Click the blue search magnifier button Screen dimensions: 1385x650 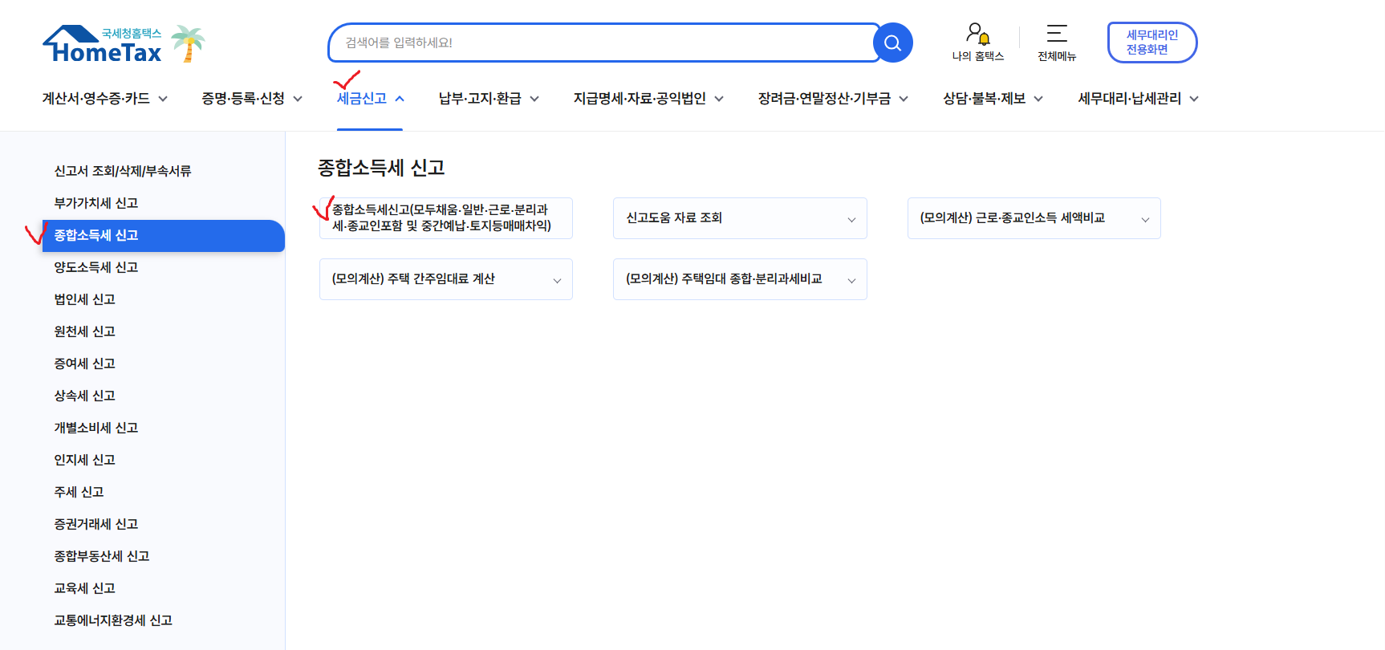tap(892, 43)
